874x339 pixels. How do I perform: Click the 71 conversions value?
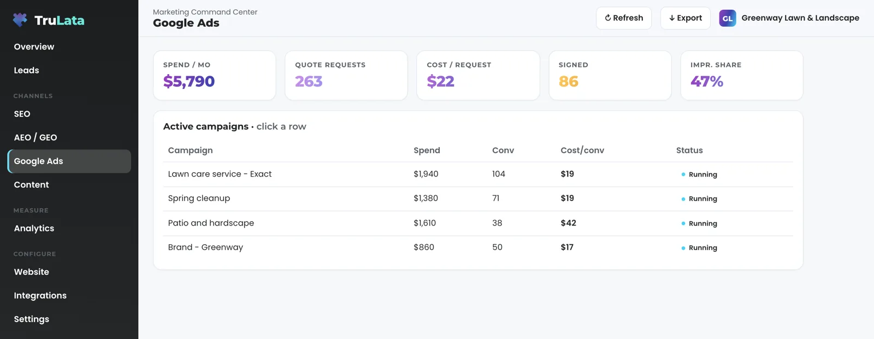click(496, 198)
